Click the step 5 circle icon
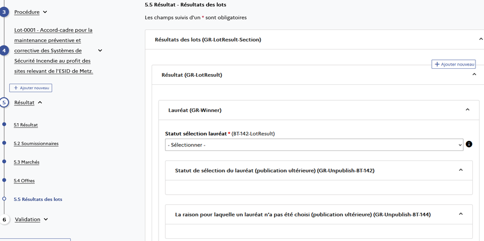 [4, 103]
